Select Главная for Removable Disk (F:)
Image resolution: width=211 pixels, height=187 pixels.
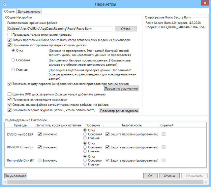85,164
